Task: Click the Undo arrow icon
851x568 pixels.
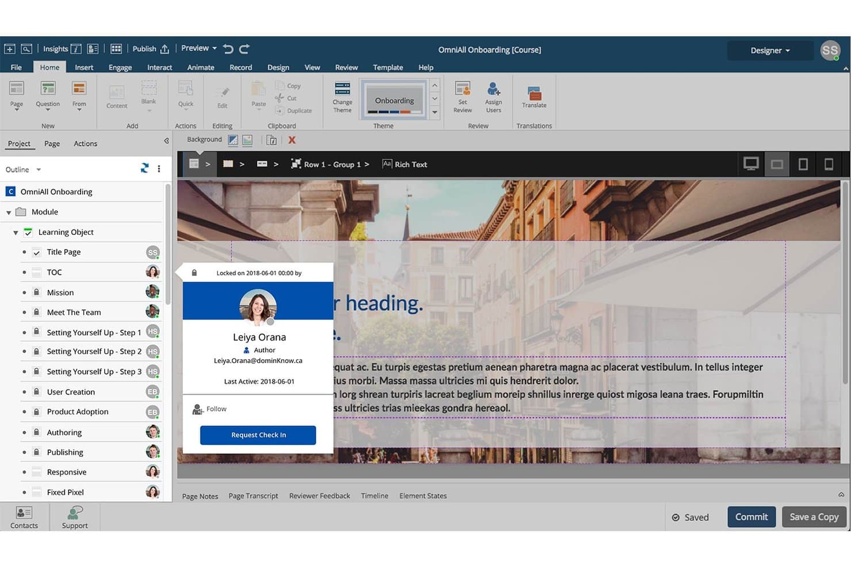Action: coord(228,49)
